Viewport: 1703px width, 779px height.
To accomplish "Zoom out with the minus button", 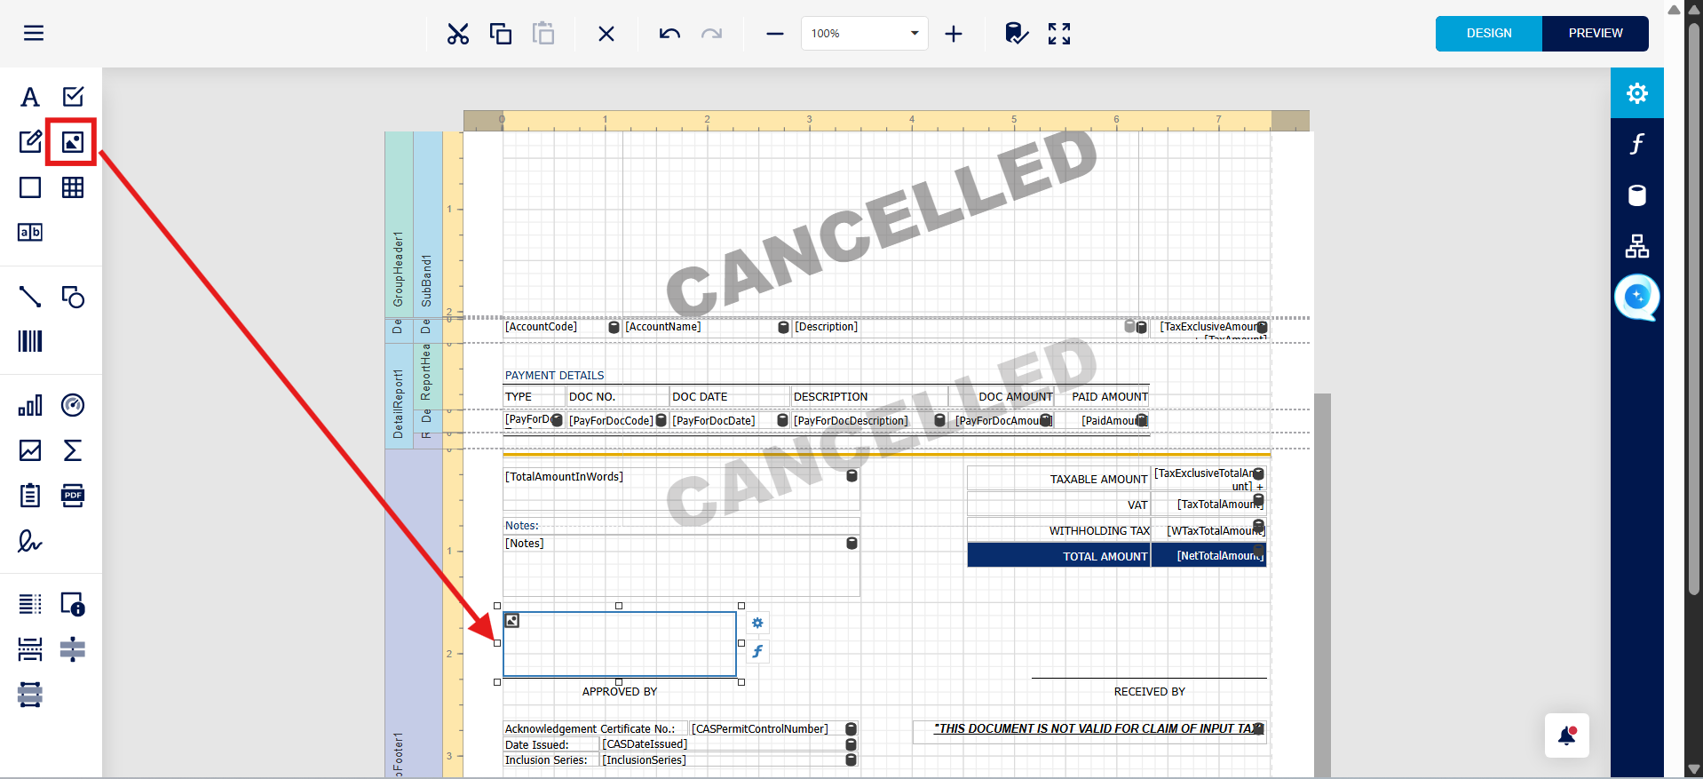I will (x=775, y=34).
